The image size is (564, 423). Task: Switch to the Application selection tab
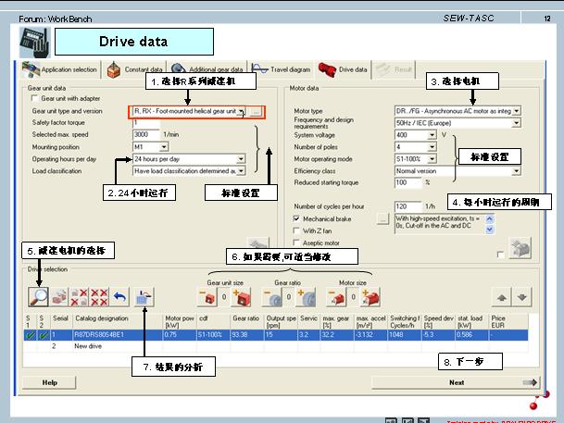(60, 69)
